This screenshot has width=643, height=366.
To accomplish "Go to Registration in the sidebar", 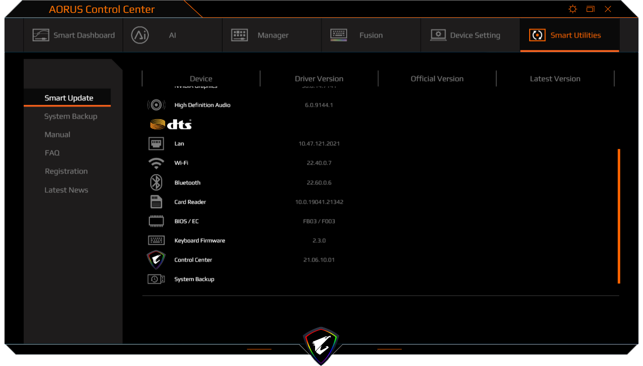I will pyautogui.click(x=66, y=171).
